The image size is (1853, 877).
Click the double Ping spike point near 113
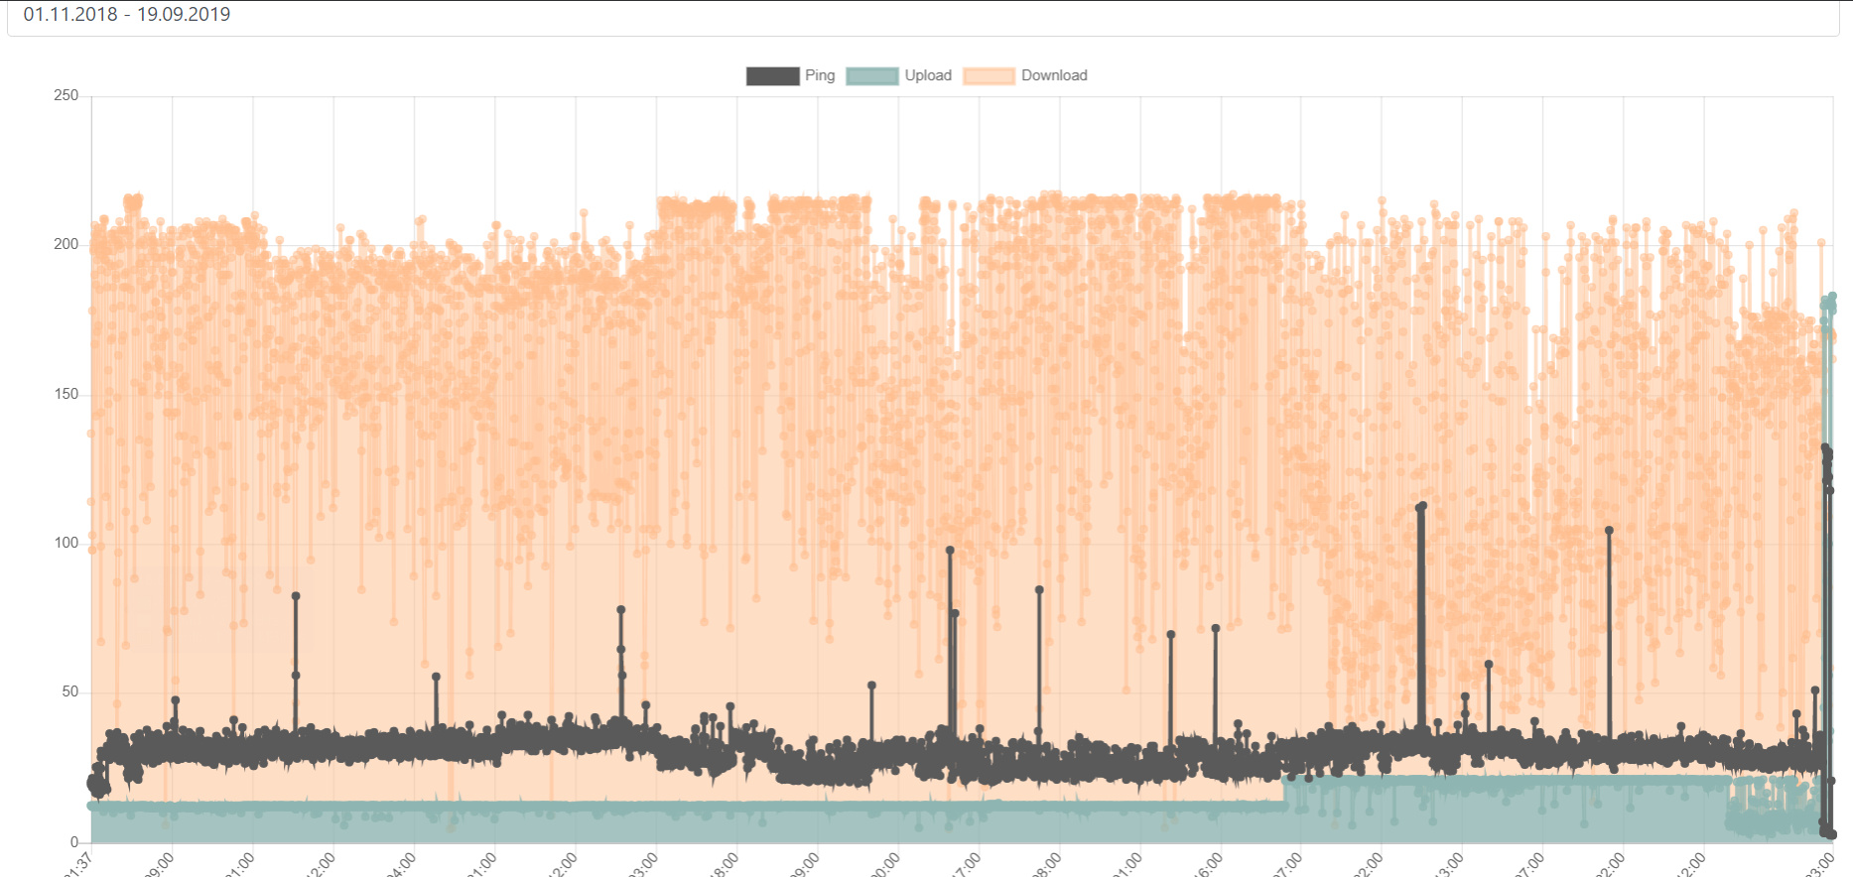(x=1421, y=507)
